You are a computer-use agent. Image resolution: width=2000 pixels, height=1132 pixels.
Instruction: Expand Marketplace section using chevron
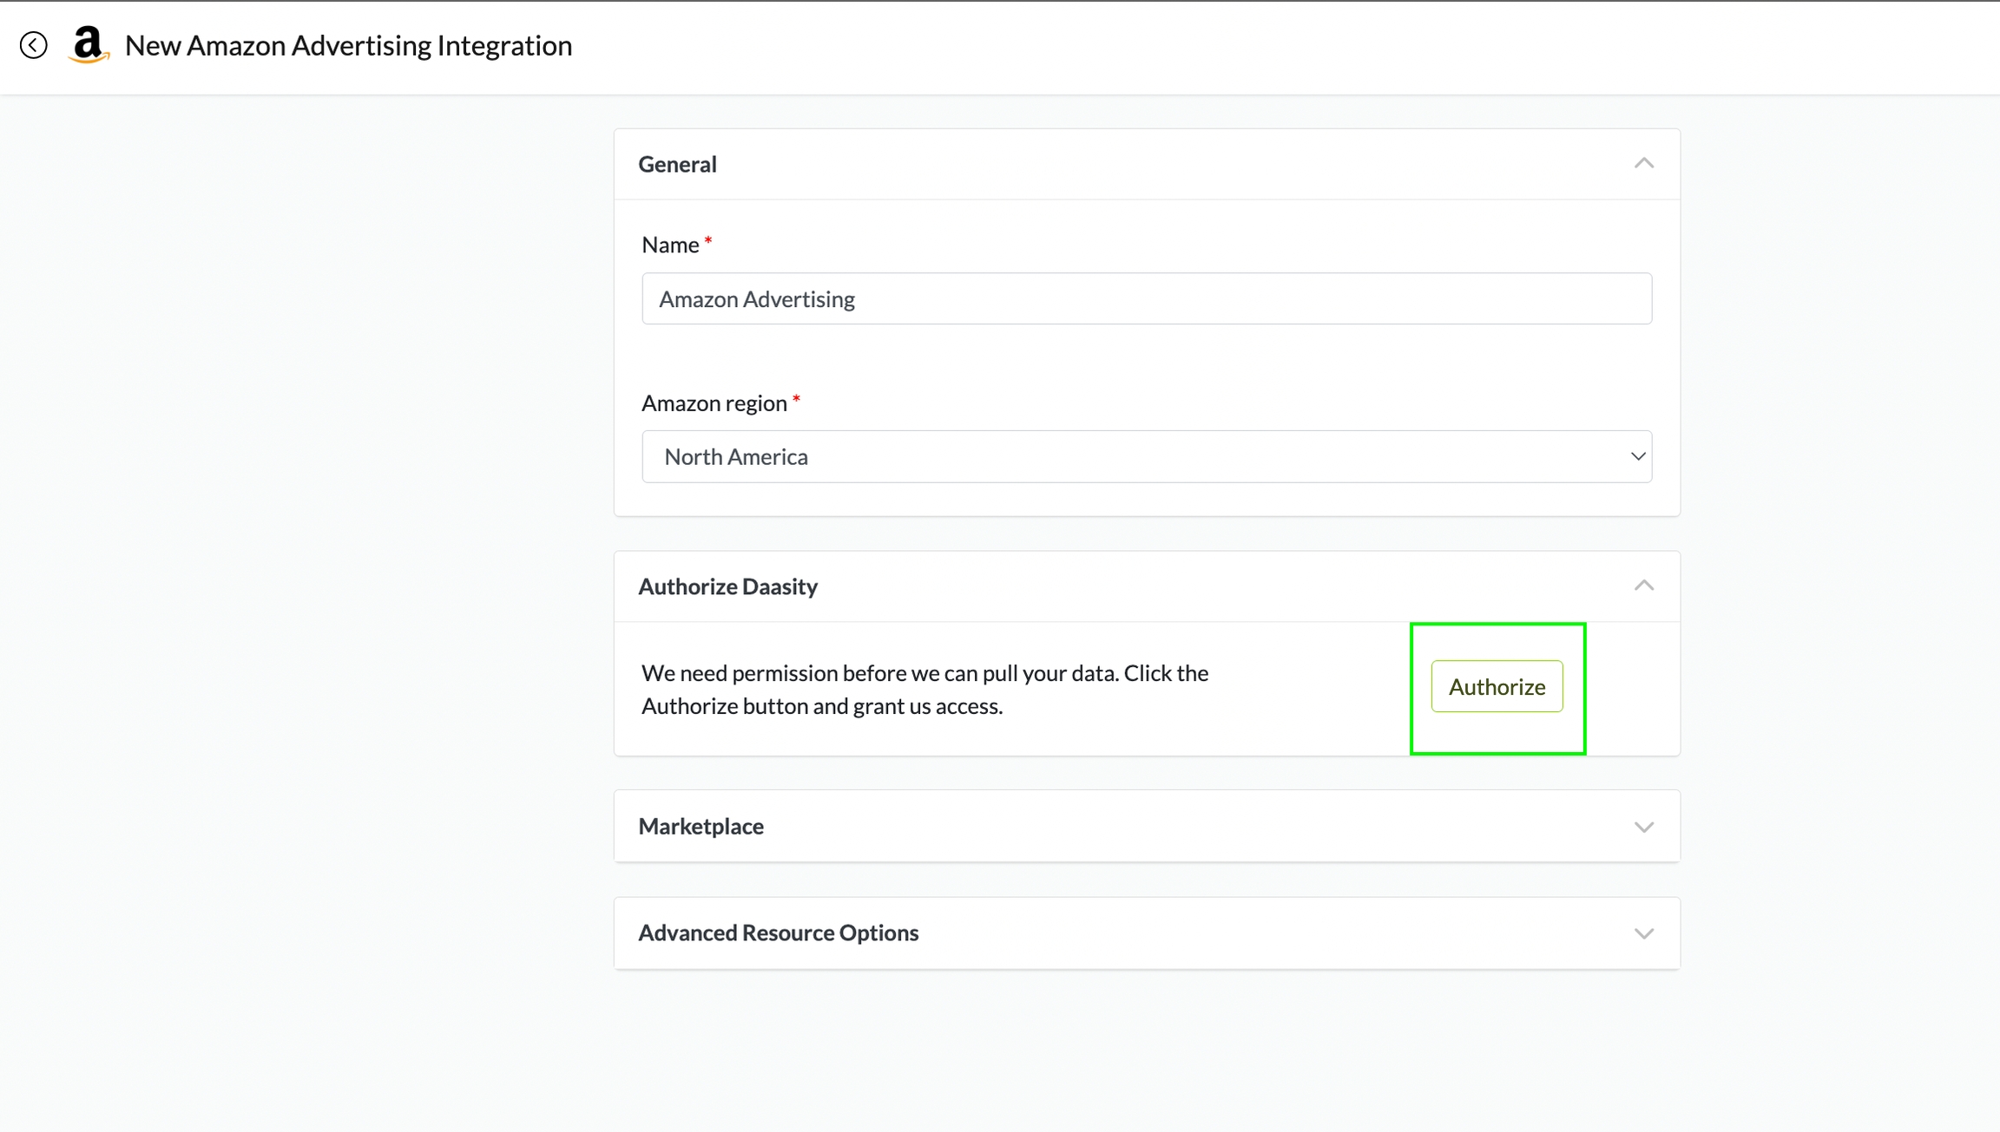tap(1643, 827)
